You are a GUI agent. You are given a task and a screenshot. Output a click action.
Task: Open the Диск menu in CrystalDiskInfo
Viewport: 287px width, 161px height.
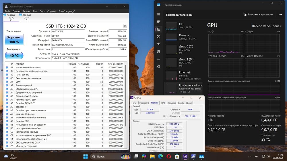(x=42, y=11)
